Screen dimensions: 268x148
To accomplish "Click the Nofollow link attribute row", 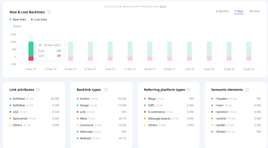I will pos(34,105).
